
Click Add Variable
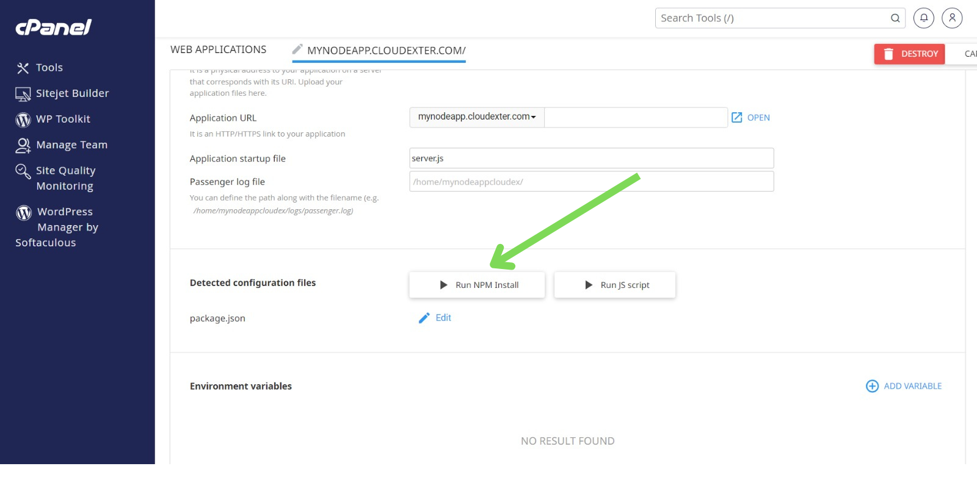(904, 386)
